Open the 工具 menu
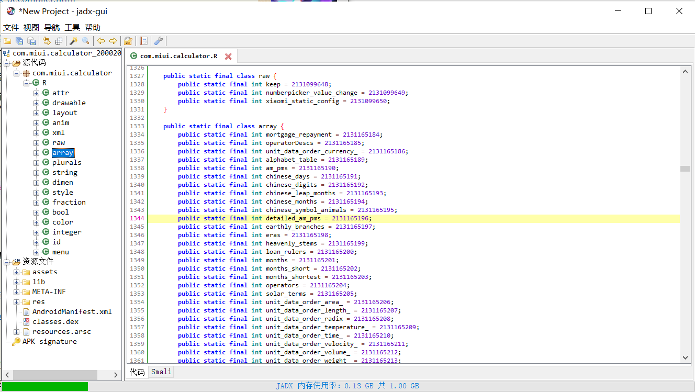This screenshot has width=695, height=392. 72,27
